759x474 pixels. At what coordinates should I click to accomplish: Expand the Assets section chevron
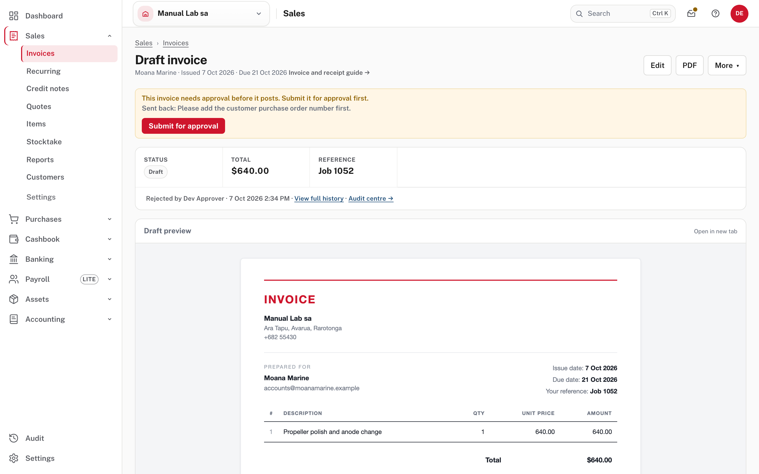click(109, 299)
